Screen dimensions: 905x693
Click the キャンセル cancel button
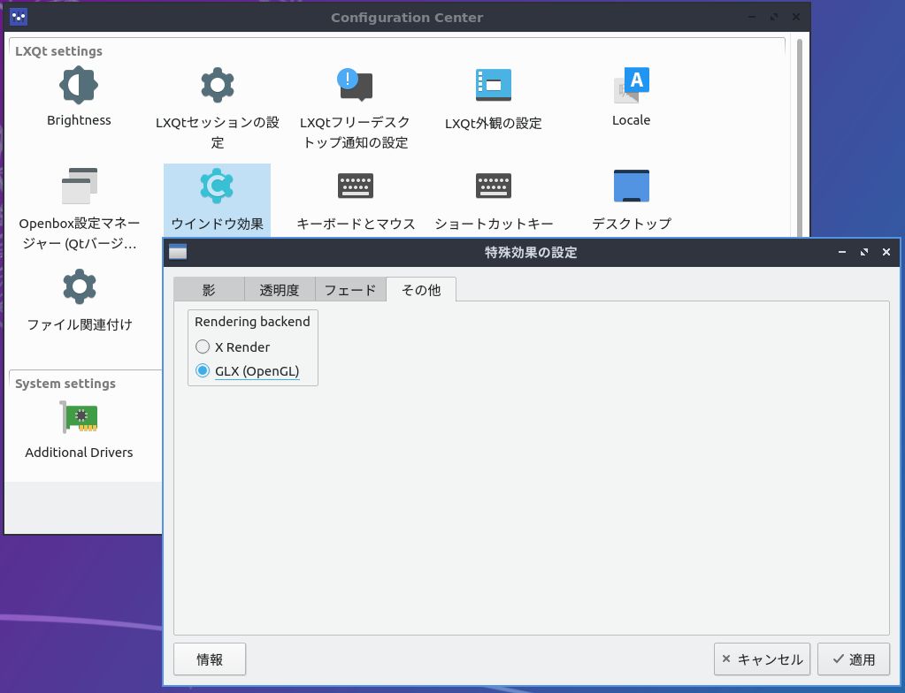762,659
